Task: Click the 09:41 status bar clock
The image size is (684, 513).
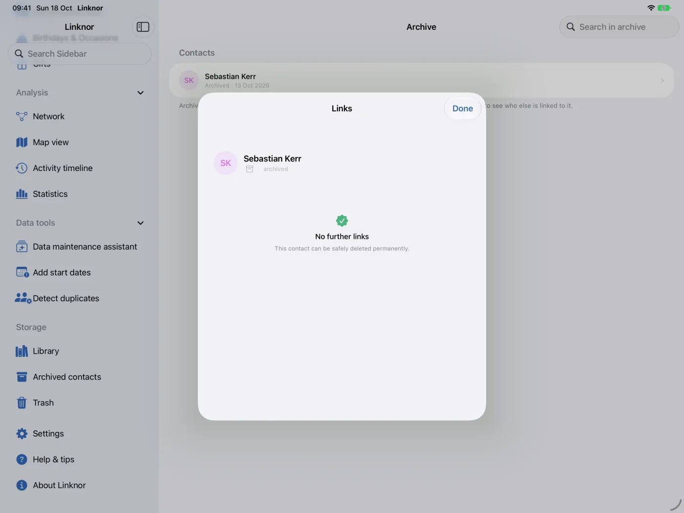Action: click(21, 8)
